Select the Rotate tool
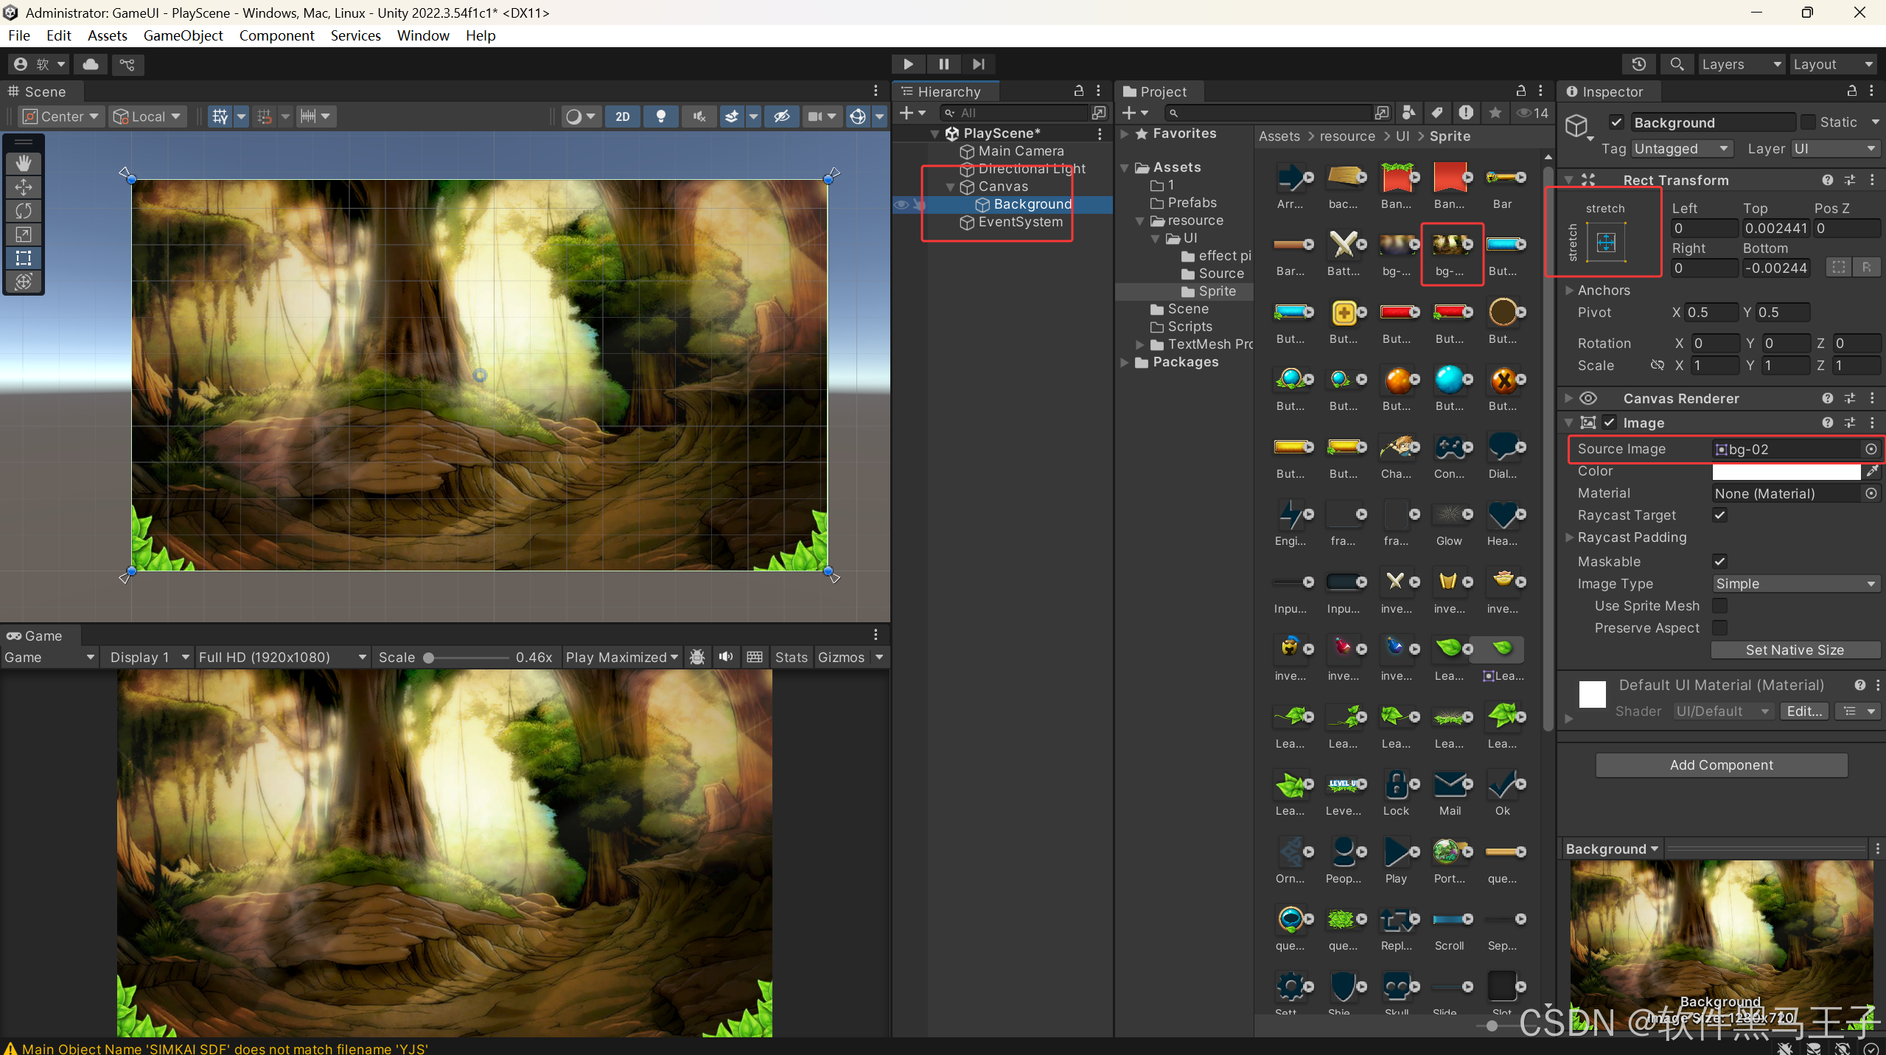The width and height of the screenshot is (1886, 1055). point(24,211)
